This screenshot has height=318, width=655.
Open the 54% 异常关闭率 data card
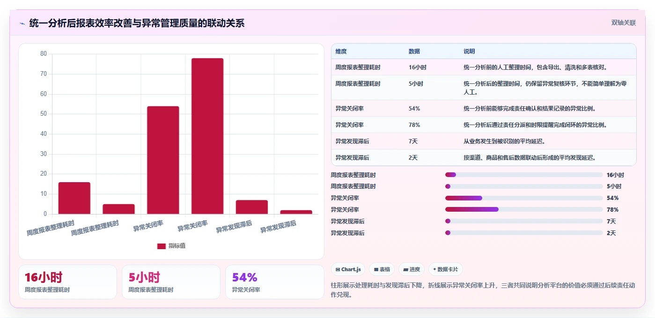274,282
